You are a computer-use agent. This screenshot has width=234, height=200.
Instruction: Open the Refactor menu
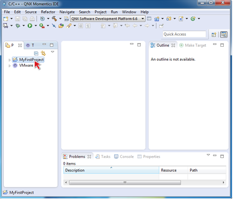[48, 12]
